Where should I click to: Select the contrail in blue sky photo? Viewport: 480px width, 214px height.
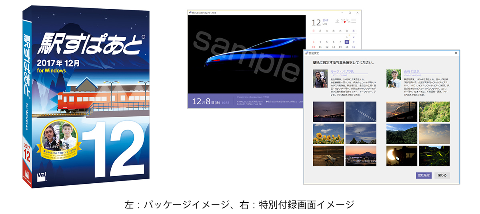[x=360, y=112]
